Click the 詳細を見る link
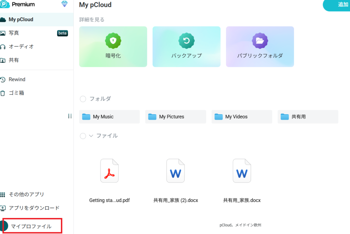 (92, 19)
